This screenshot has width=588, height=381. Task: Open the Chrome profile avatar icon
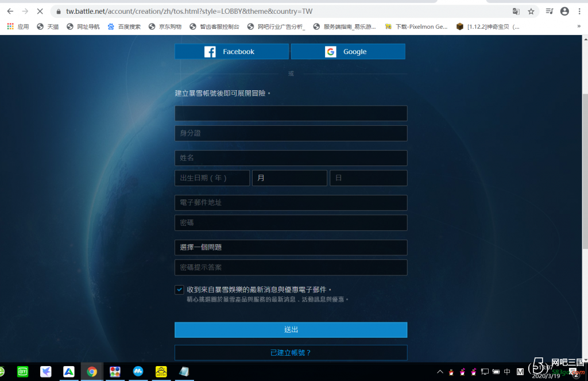pyautogui.click(x=564, y=11)
